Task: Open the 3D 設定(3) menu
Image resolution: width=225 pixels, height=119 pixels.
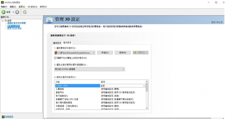Action: (32, 7)
